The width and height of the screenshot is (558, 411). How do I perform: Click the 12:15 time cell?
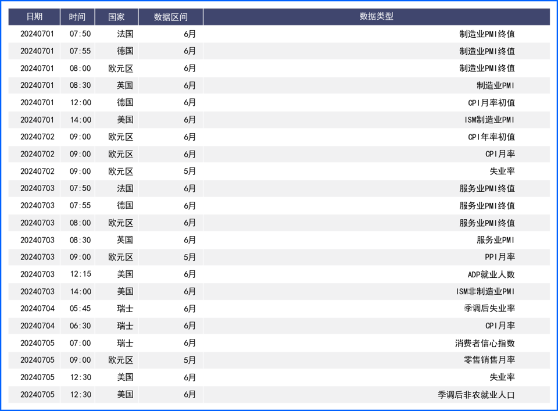click(80, 274)
